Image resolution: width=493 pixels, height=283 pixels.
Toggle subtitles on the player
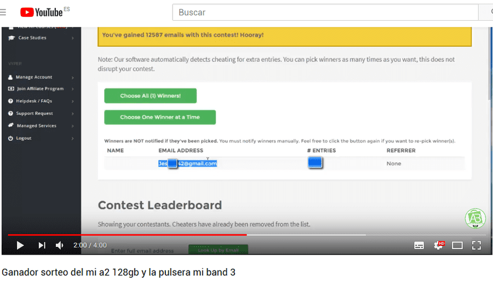click(x=419, y=245)
